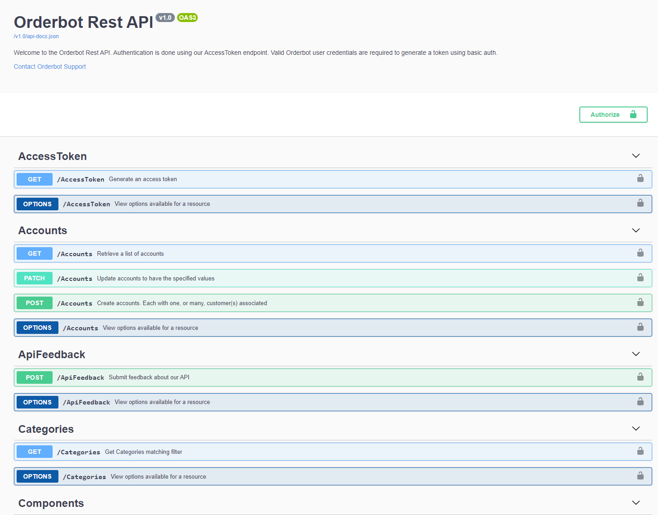Click 'Update accounts to have the specified values'

156,278
